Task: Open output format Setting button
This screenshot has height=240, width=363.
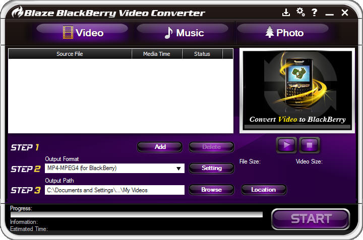Action: 211,168
